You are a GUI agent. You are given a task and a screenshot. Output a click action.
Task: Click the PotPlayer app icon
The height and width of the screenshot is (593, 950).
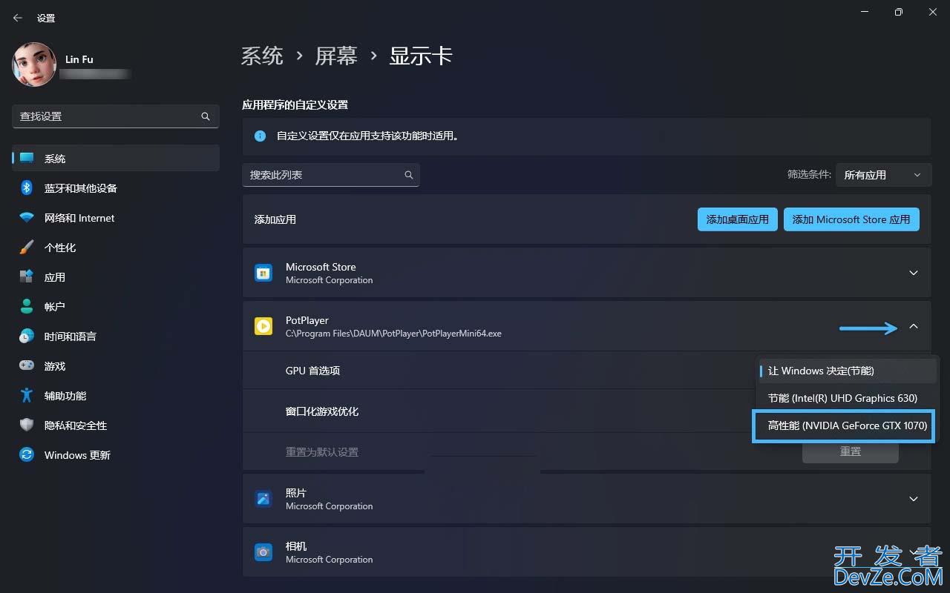(x=263, y=326)
